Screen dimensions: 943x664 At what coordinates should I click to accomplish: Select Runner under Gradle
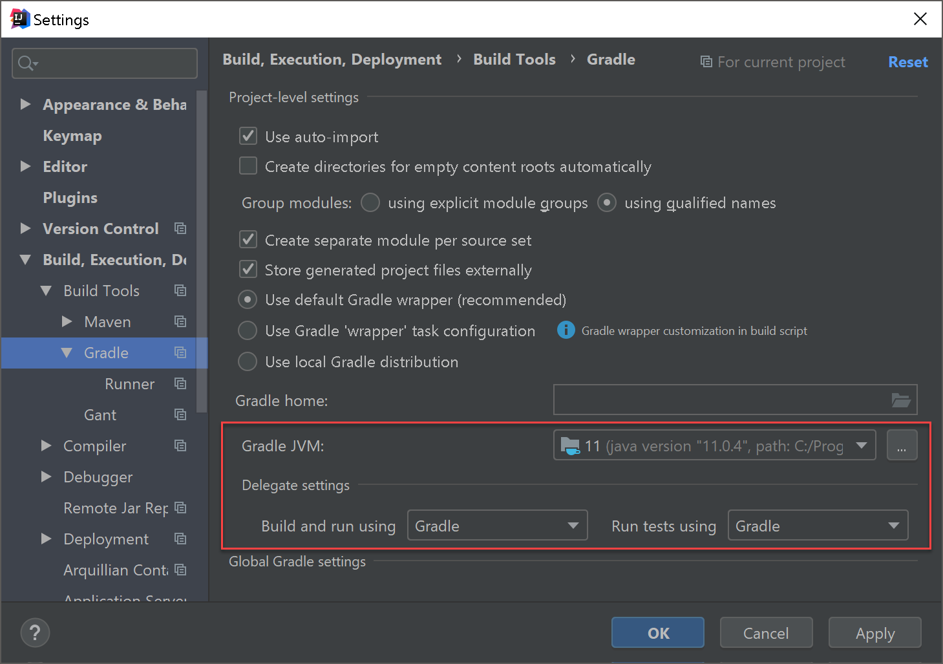[129, 384]
